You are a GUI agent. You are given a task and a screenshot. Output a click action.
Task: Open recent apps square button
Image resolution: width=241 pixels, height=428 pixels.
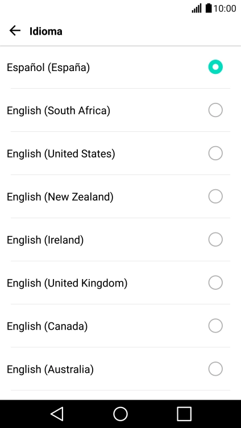pos(184,414)
